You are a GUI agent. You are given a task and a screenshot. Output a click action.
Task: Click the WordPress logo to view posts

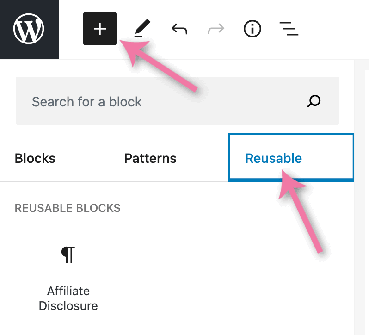point(29,29)
